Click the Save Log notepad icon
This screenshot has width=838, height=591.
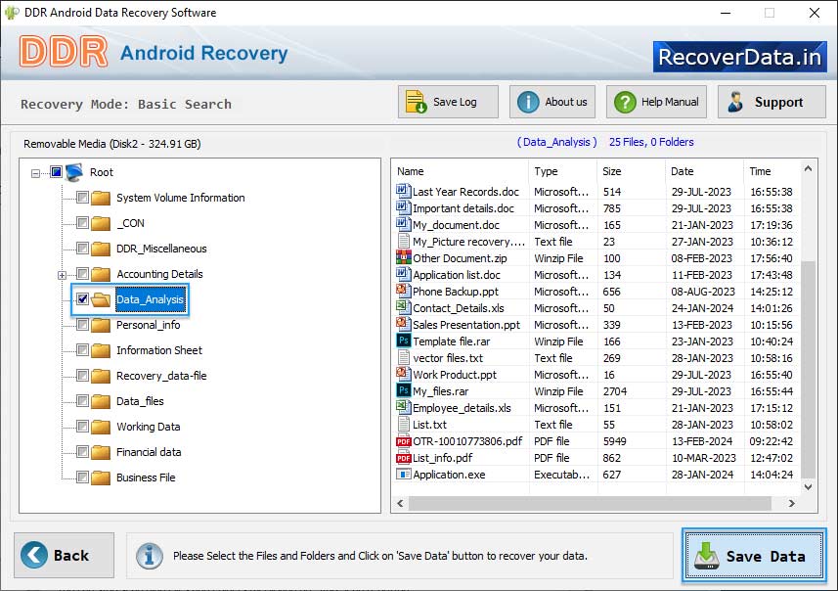(416, 102)
